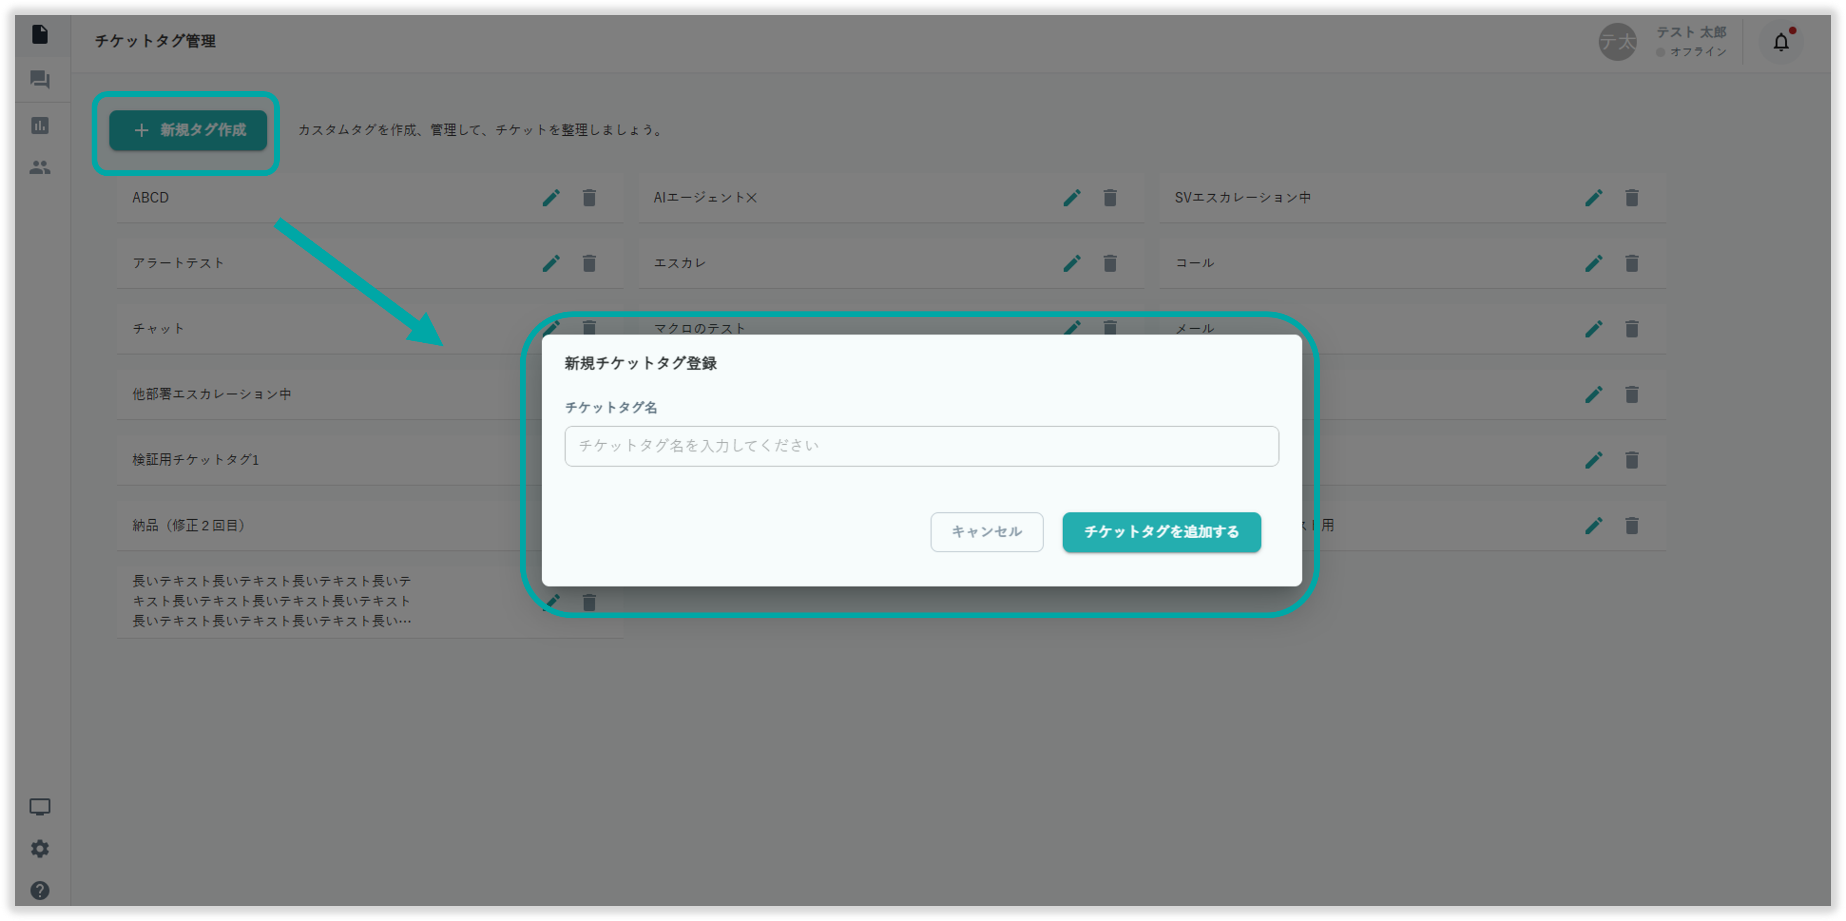Click the チケットタグ名 input field

[921, 446]
